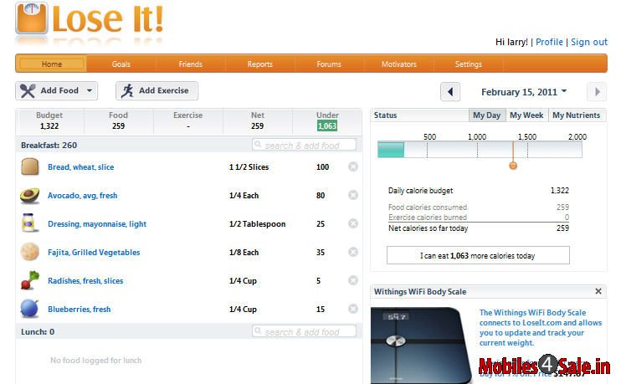Click the Breakfast search & add food field
The width and height of the screenshot is (621, 384).
304,146
